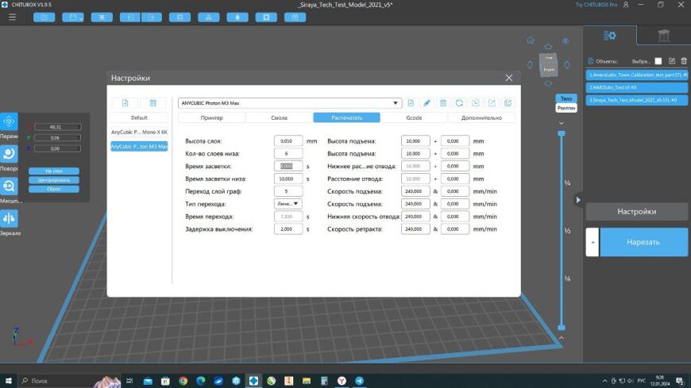Image resolution: width=691 pixels, height=388 pixels.
Task: Click the eye perspective view icon
Action: 566,41
